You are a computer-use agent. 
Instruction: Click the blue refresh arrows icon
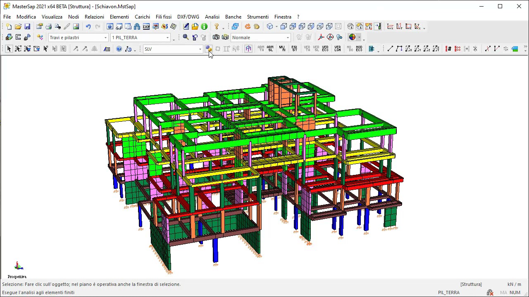(x=235, y=26)
